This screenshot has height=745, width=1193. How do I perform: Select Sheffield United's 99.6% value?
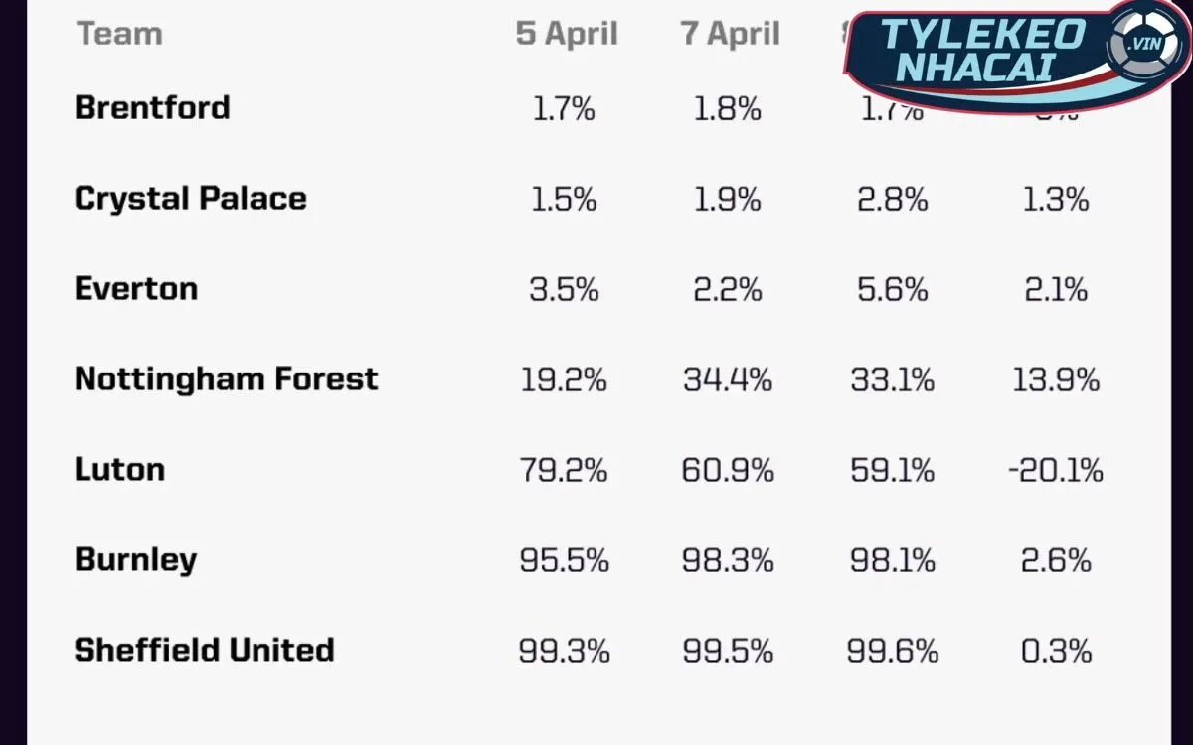(x=892, y=651)
